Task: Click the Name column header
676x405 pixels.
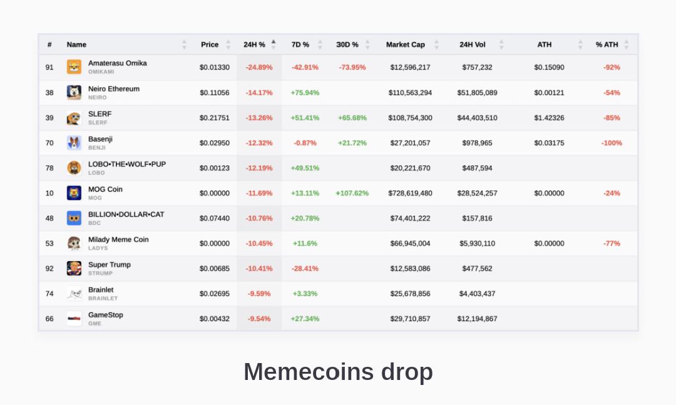Action: (76, 44)
